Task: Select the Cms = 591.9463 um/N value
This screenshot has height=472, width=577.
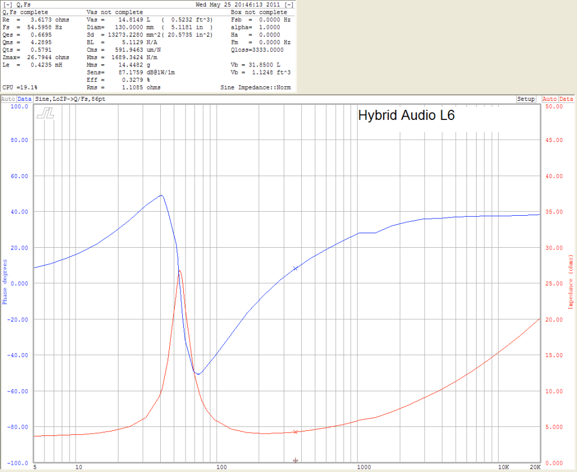Action: click(x=124, y=50)
